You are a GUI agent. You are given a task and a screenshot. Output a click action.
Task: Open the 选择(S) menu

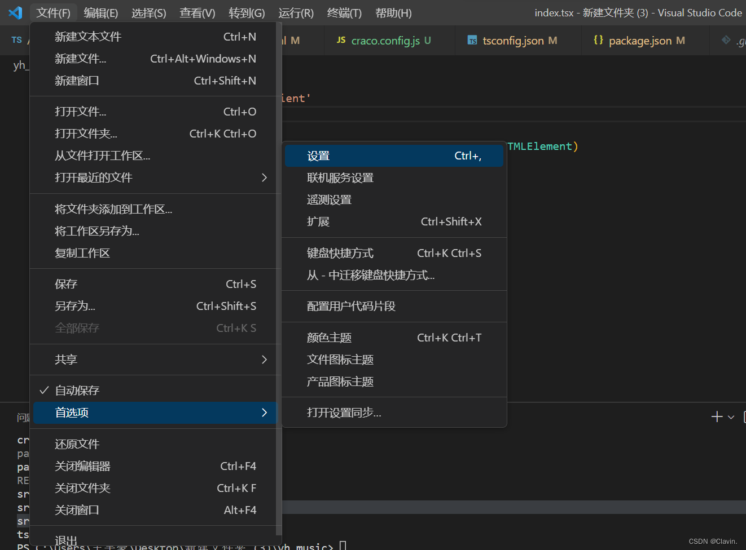pos(149,13)
